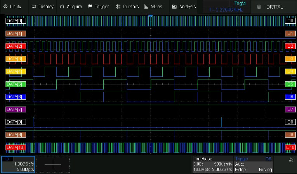Click the D6 channel tag
297x174 pixels.
tap(290, 96)
